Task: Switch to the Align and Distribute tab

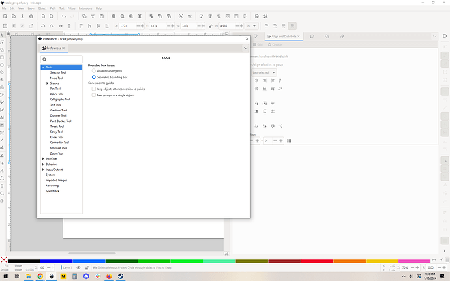Action: pyautogui.click(x=284, y=37)
